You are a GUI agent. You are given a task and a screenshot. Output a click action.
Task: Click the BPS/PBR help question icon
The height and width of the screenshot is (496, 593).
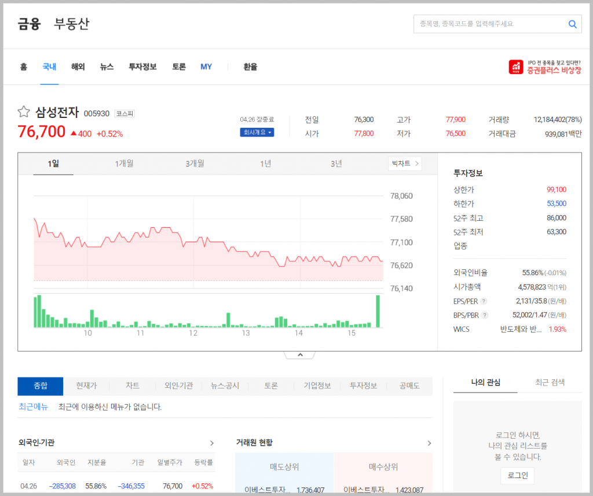[485, 315]
